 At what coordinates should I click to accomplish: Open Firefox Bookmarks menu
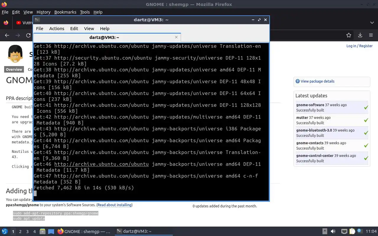[x=65, y=12]
